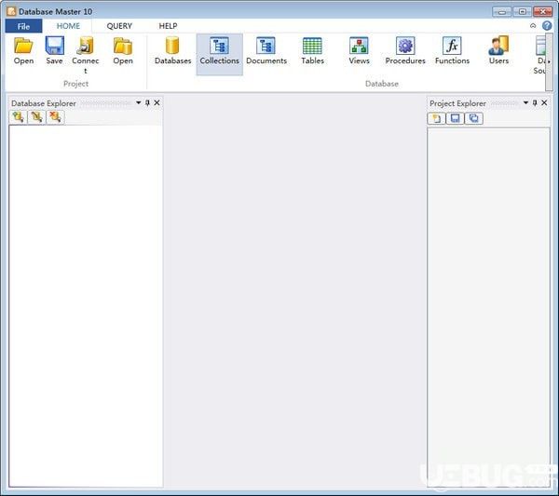Open Database Explorer panel options dropdown arrow
559x496 pixels.
pyautogui.click(x=138, y=102)
